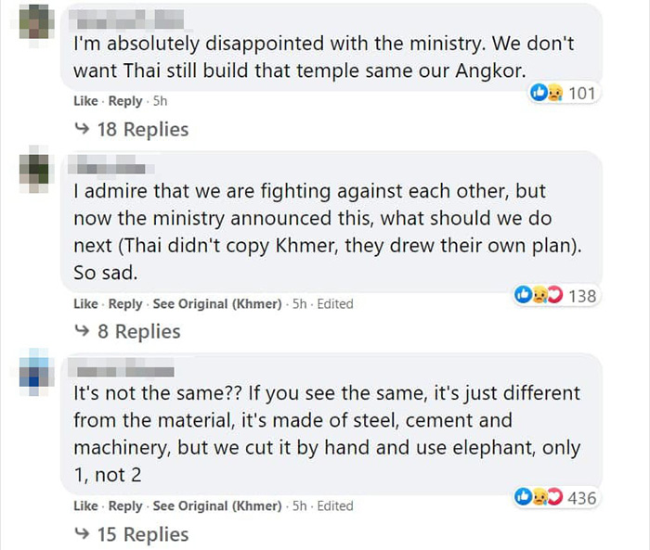Screen dimensions: 650x550
Task: Like the comment about steel and cement
Action: pos(85,505)
